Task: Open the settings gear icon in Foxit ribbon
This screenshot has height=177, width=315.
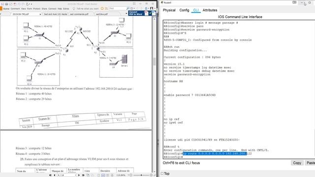Action: tap(146, 8)
